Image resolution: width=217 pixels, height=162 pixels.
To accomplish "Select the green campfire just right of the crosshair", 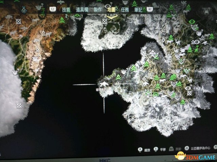I will click(118, 77).
